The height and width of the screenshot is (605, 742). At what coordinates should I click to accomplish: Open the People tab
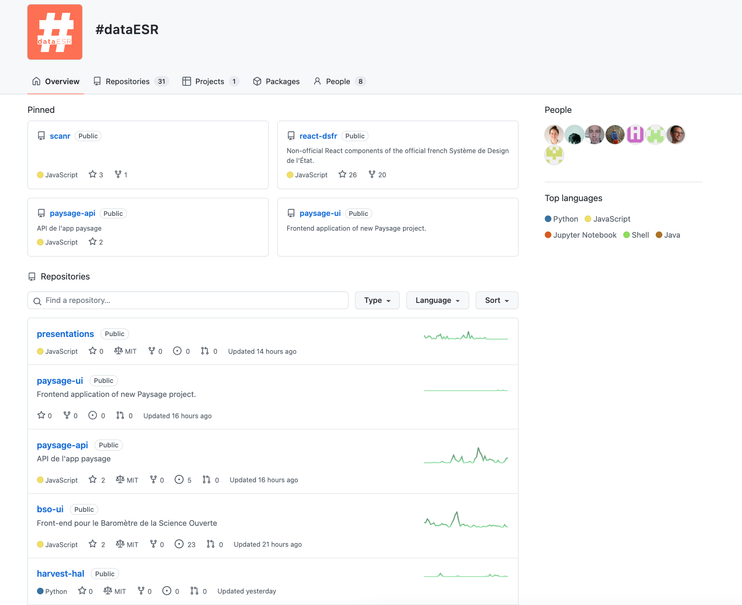coord(339,81)
